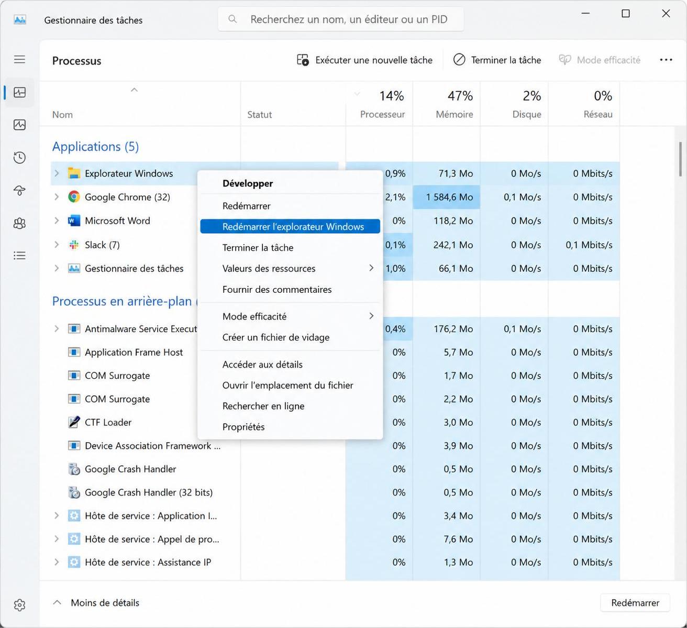This screenshot has width=687, height=628.
Task: Expand Hôte de service : Assistance IP row
Action: point(57,562)
